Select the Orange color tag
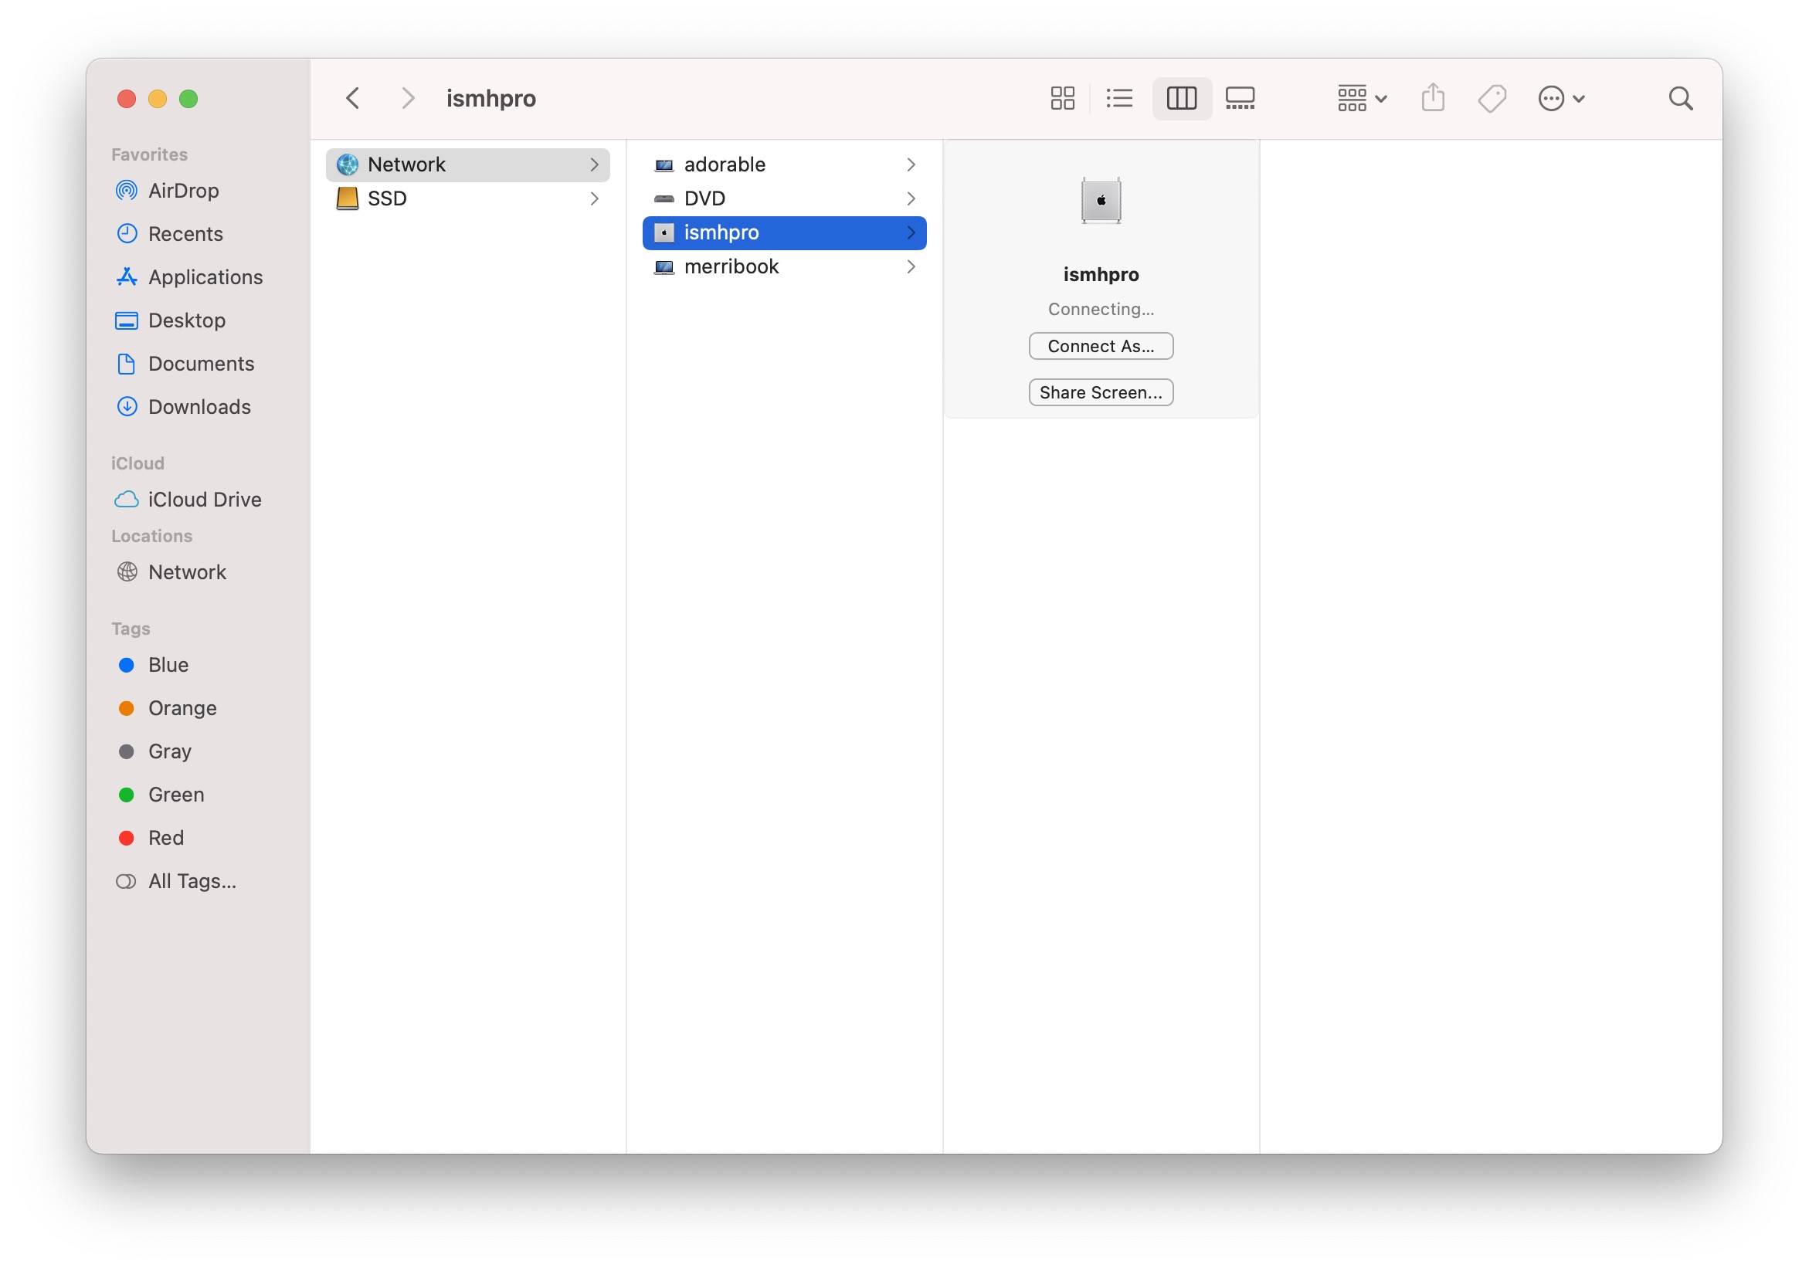This screenshot has width=1809, height=1268. [182, 708]
